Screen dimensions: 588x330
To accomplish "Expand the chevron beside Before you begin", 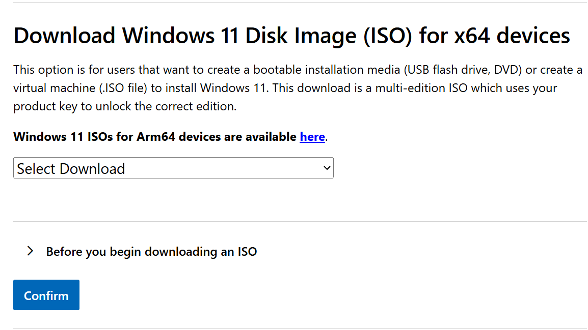I will 30,251.
